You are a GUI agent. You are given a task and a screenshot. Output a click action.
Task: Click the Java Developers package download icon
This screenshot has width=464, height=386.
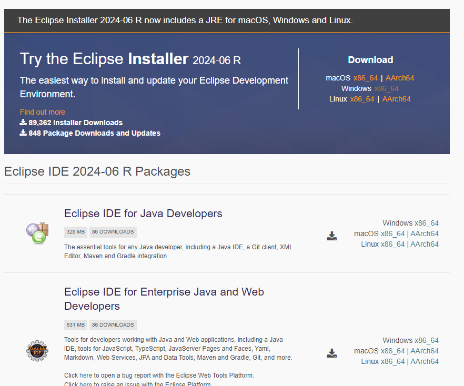pyautogui.click(x=332, y=236)
